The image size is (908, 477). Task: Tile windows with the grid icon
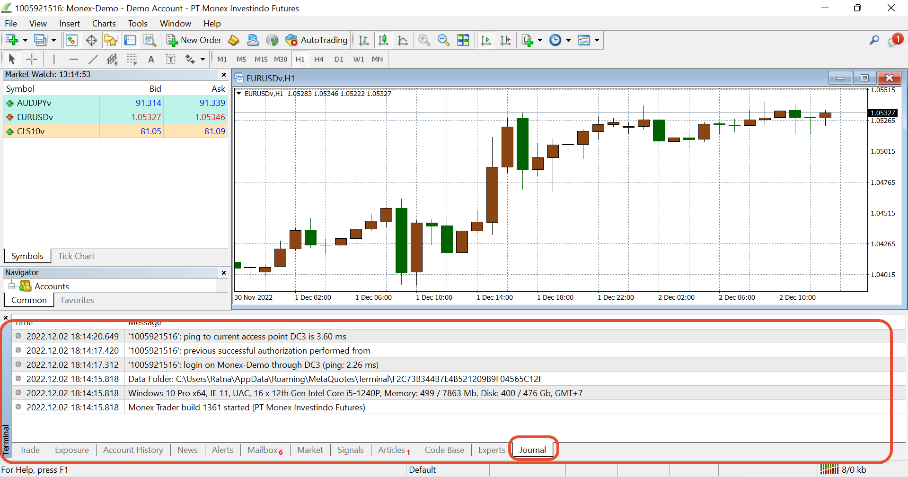(463, 40)
